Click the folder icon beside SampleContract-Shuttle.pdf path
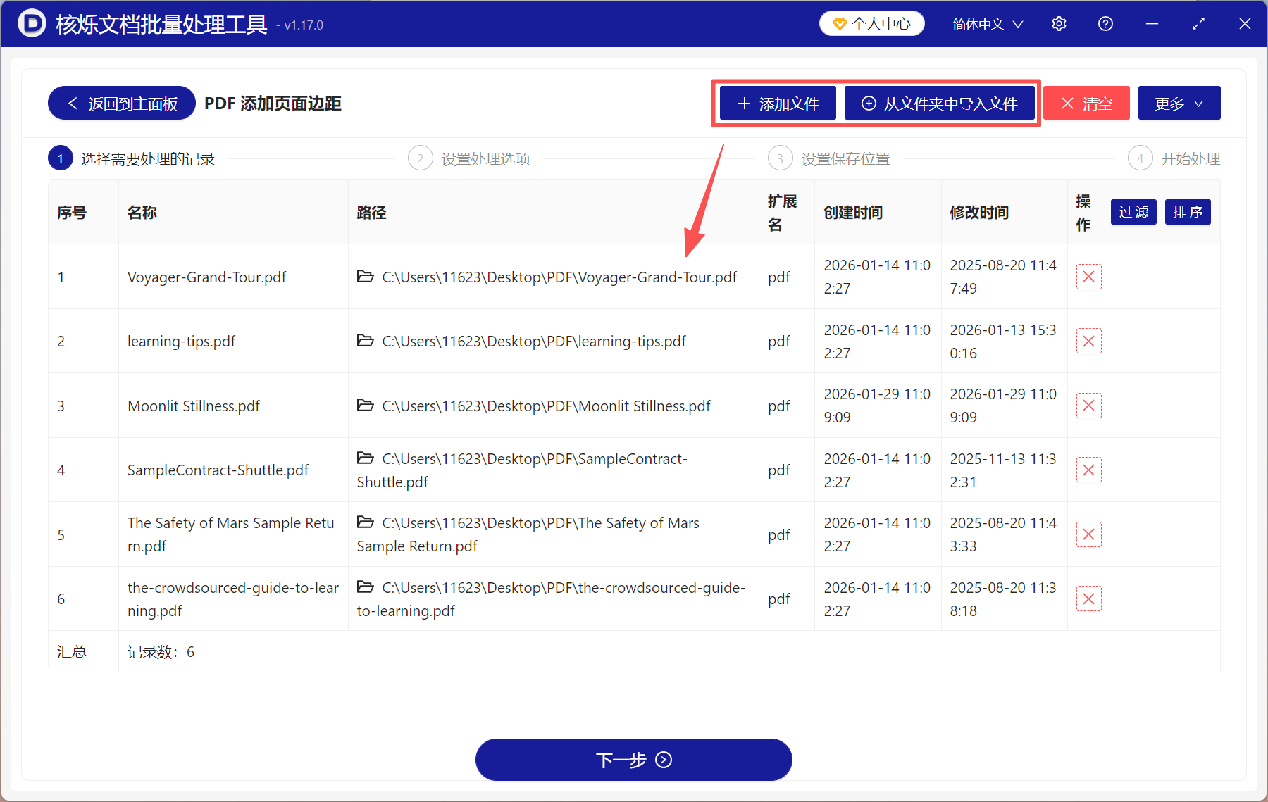 365,458
